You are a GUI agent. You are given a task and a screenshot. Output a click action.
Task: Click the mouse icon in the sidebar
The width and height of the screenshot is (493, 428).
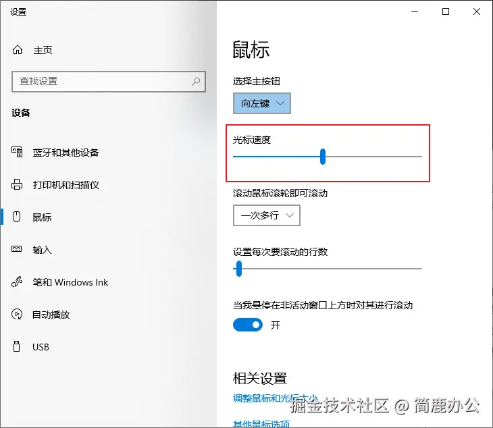17,217
